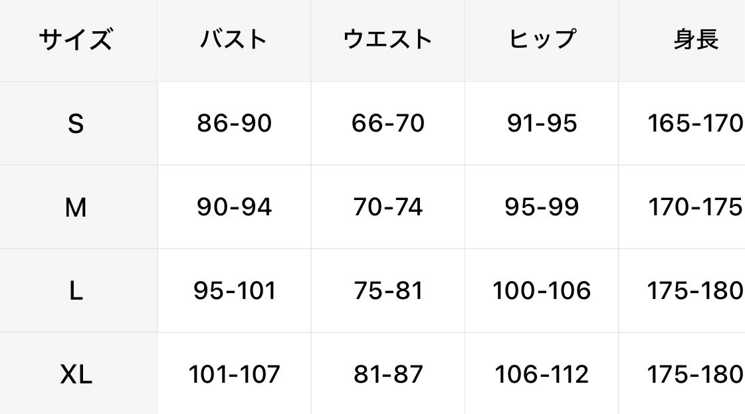Select the 66-70 waist cell
745x414 pixels.
[x=387, y=124]
